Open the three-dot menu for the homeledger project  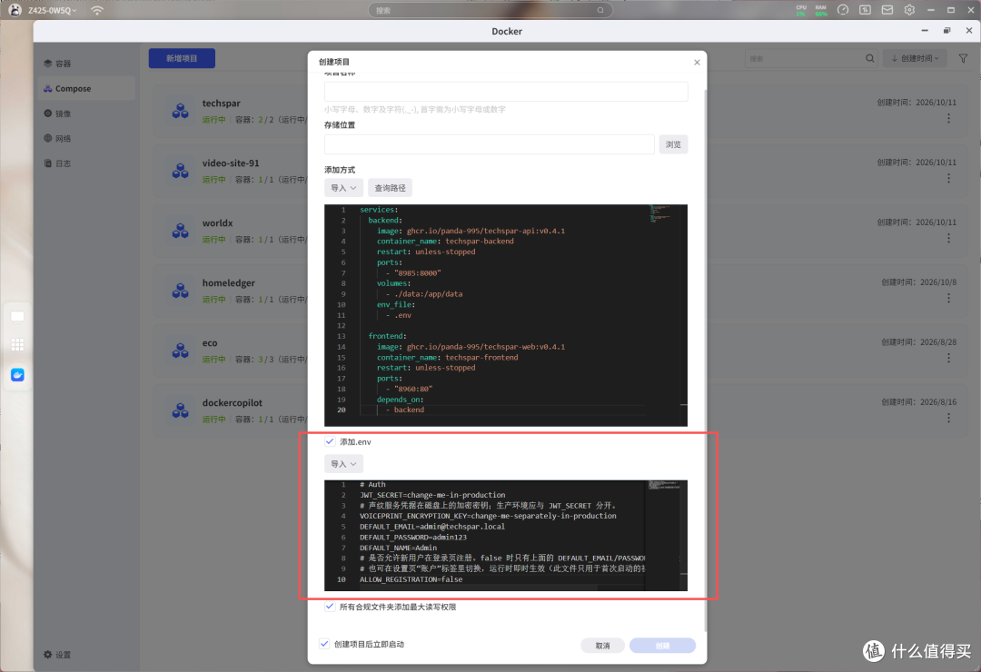(948, 298)
